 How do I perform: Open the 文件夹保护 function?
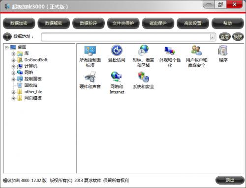(123, 24)
